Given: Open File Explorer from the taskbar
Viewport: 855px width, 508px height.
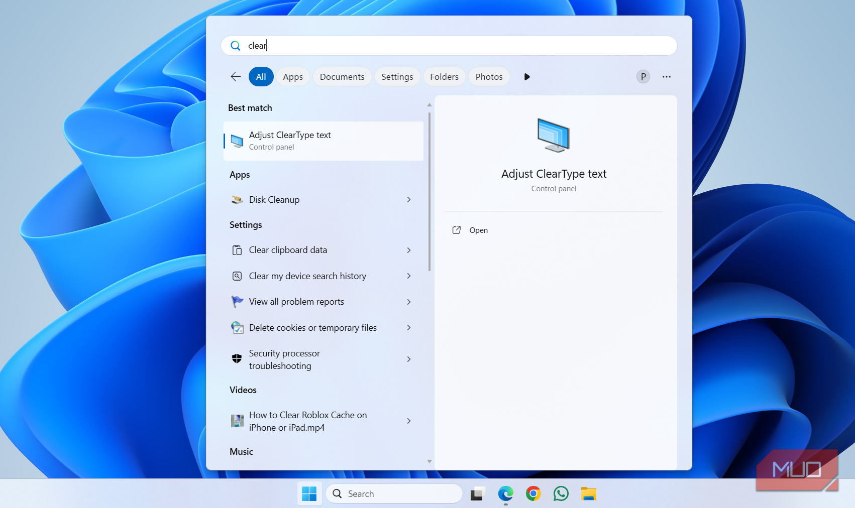Looking at the screenshot, I should (589, 494).
